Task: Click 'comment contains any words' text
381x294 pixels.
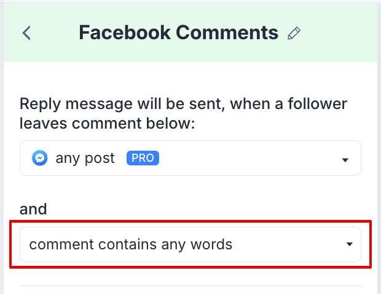Action: coord(131,244)
